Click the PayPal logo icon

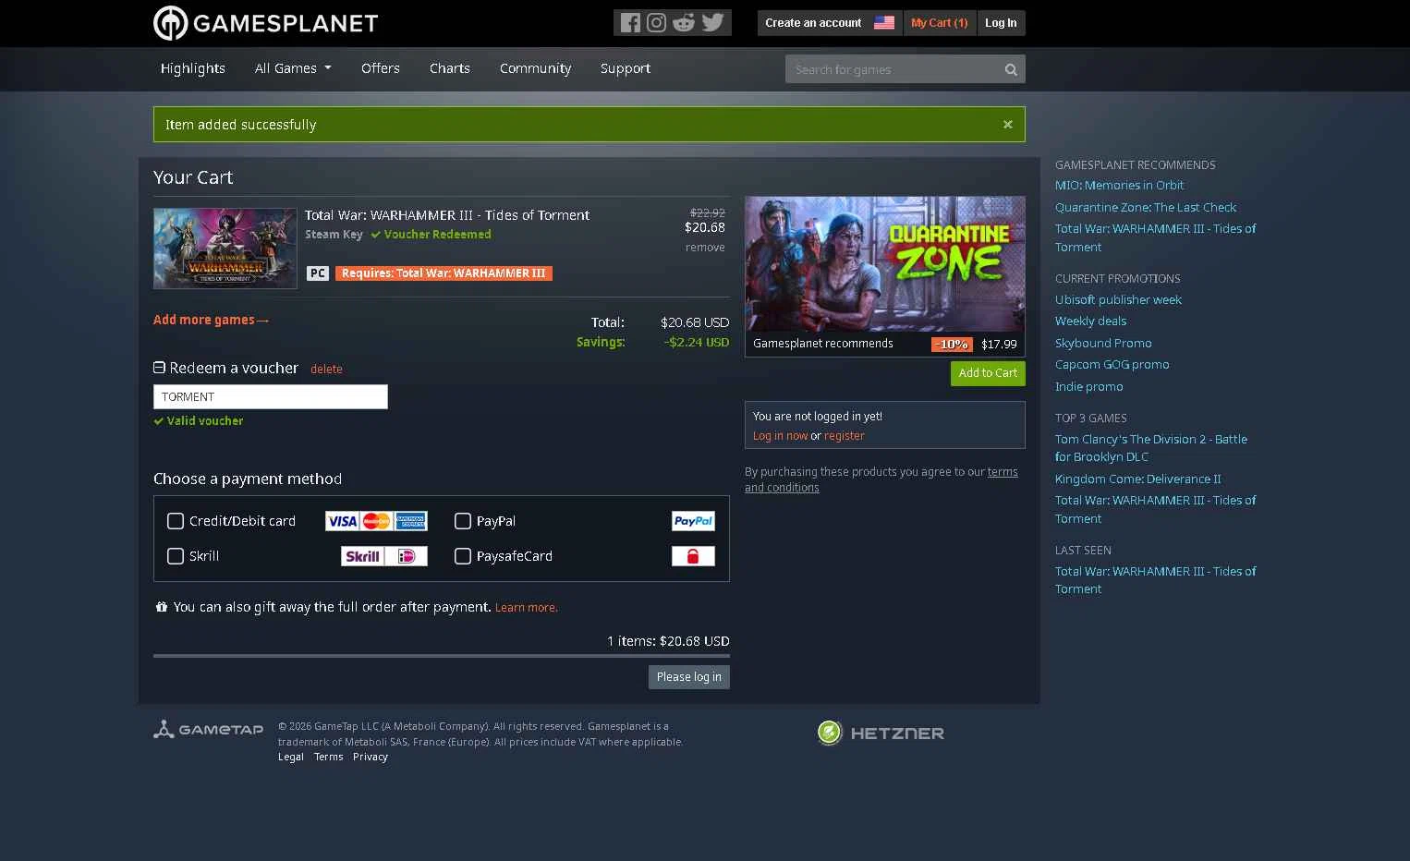click(x=693, y=521)
